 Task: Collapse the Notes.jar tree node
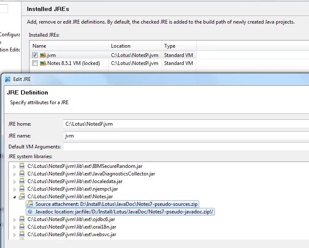[14, 197]
